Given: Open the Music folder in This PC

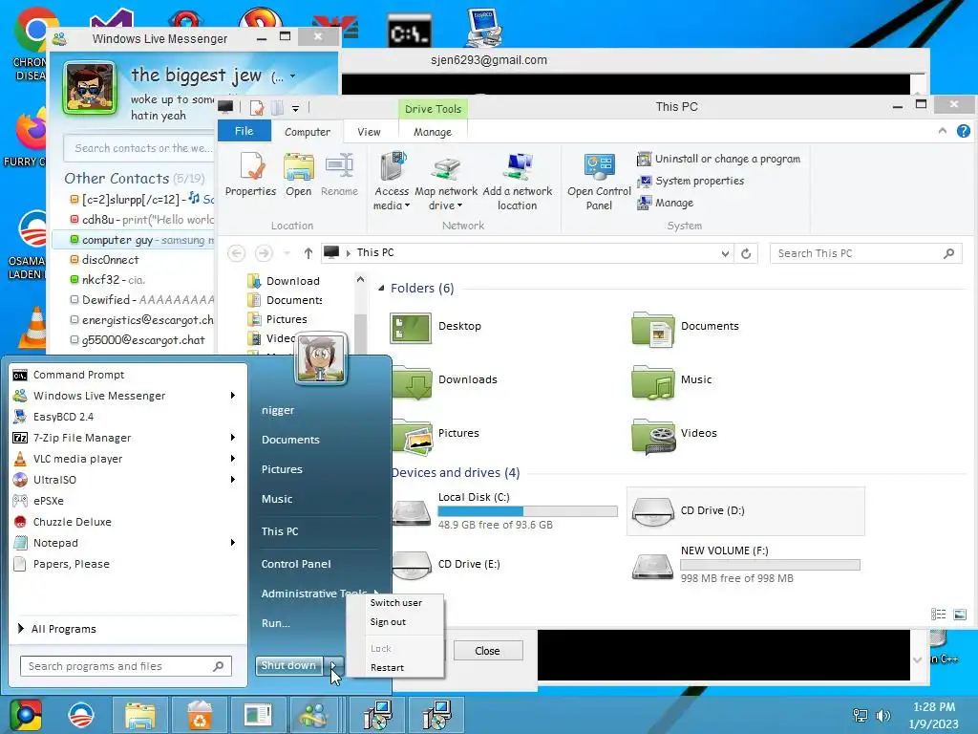Looking at the screenshot, I should 671,380.
